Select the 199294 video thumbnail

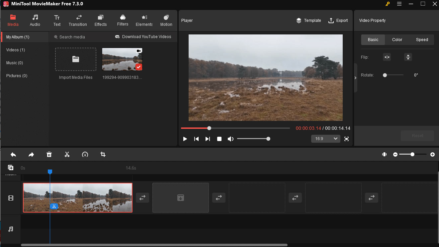122,59
